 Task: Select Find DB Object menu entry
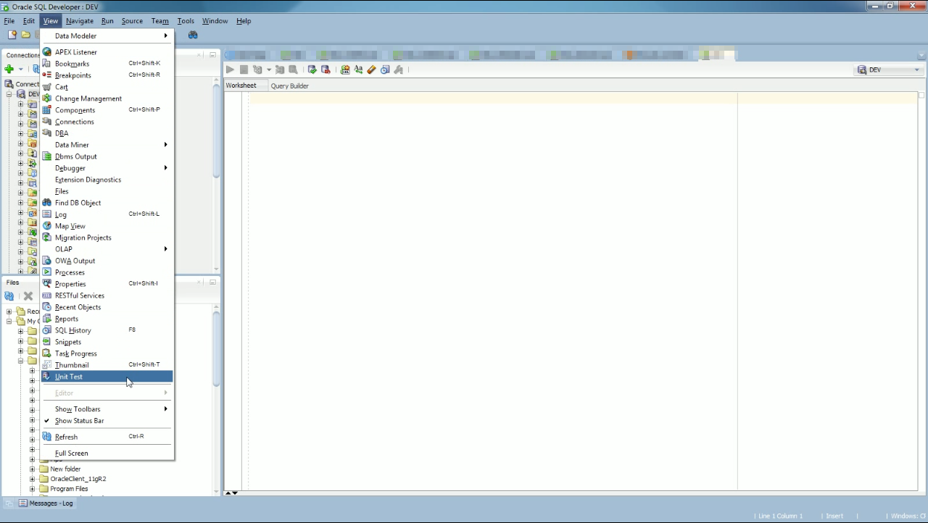(107, 203)
